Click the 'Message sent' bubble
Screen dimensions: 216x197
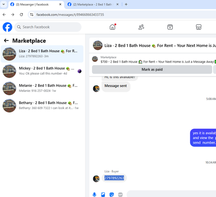pos(116,87)
